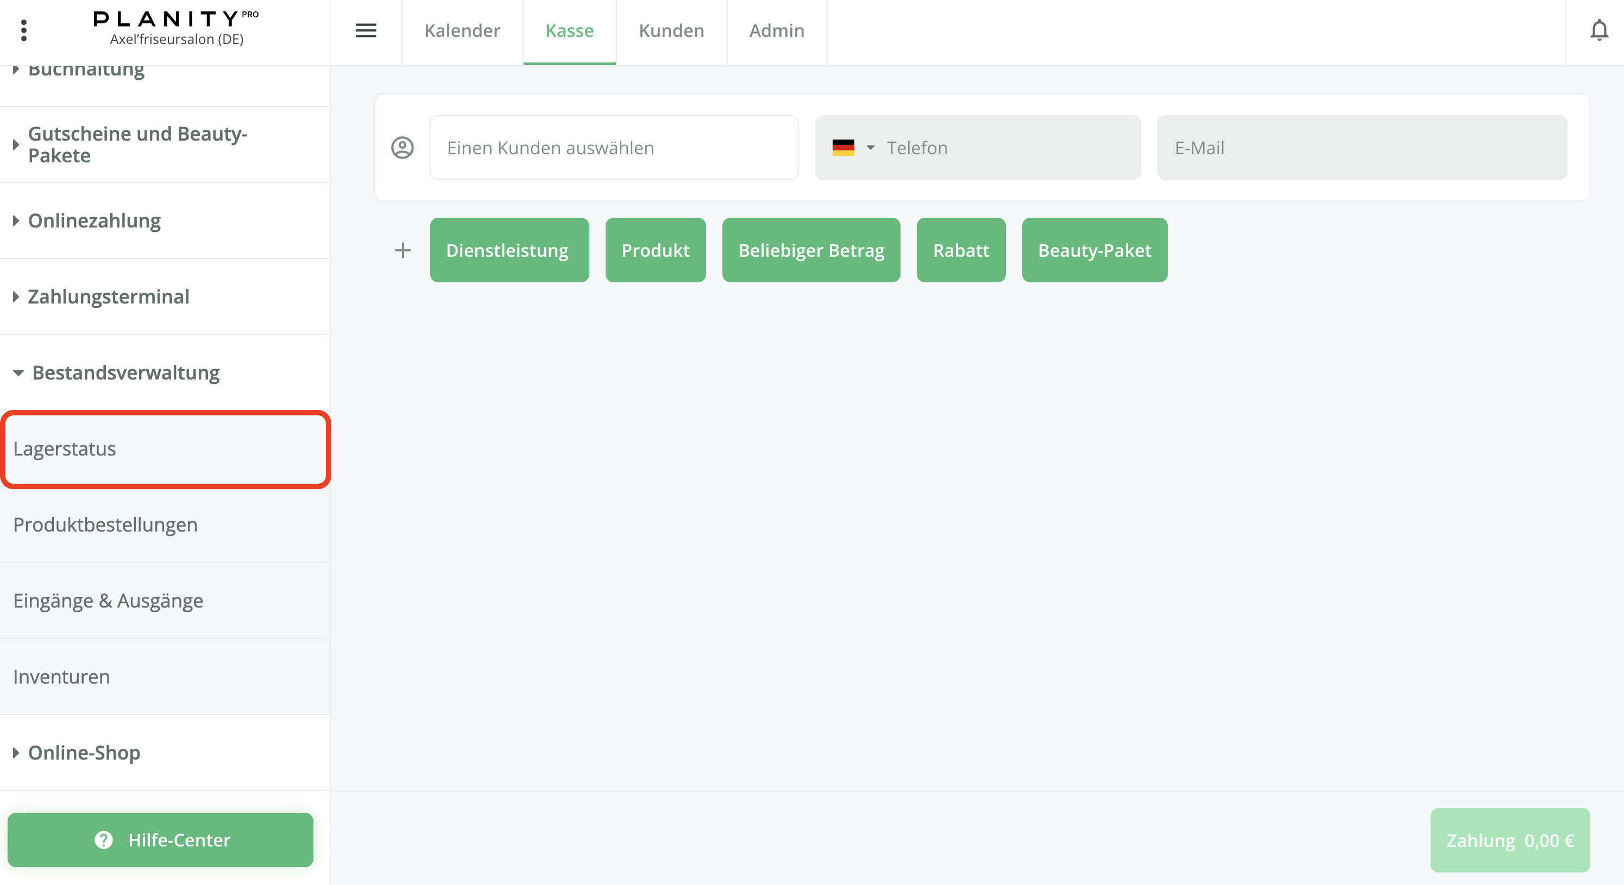Expand Gutscheine und Beauty-Pakete section
The width and height of the screenshot is (1624, 885).
point(137,144)
